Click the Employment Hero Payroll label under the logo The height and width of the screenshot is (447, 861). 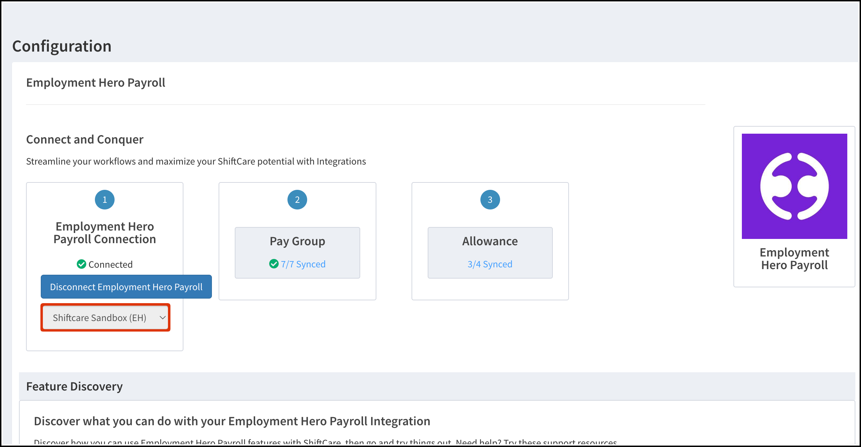coord(794,259)
